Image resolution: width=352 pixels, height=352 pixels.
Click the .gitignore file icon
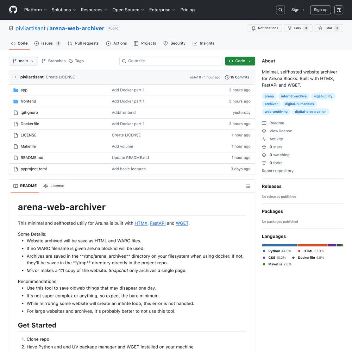tap(16, 113)
